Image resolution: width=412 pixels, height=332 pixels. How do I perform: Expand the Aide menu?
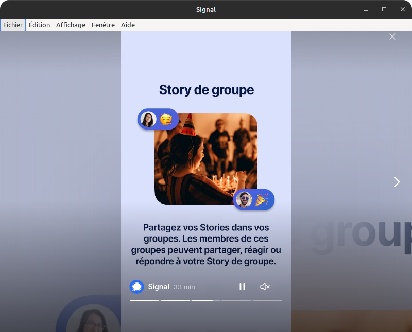[x=128, y=25]
